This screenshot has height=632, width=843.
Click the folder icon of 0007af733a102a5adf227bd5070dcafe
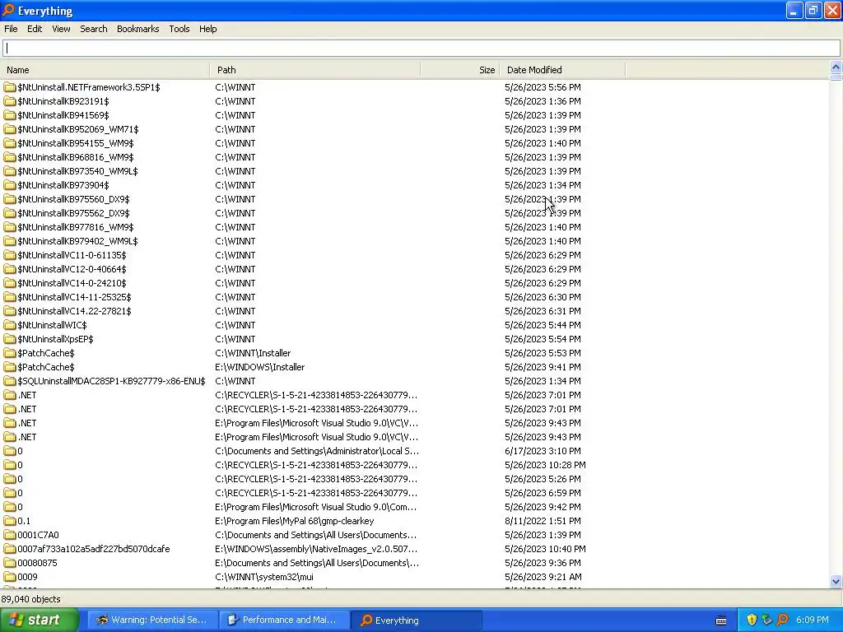(x=10, y=549)
